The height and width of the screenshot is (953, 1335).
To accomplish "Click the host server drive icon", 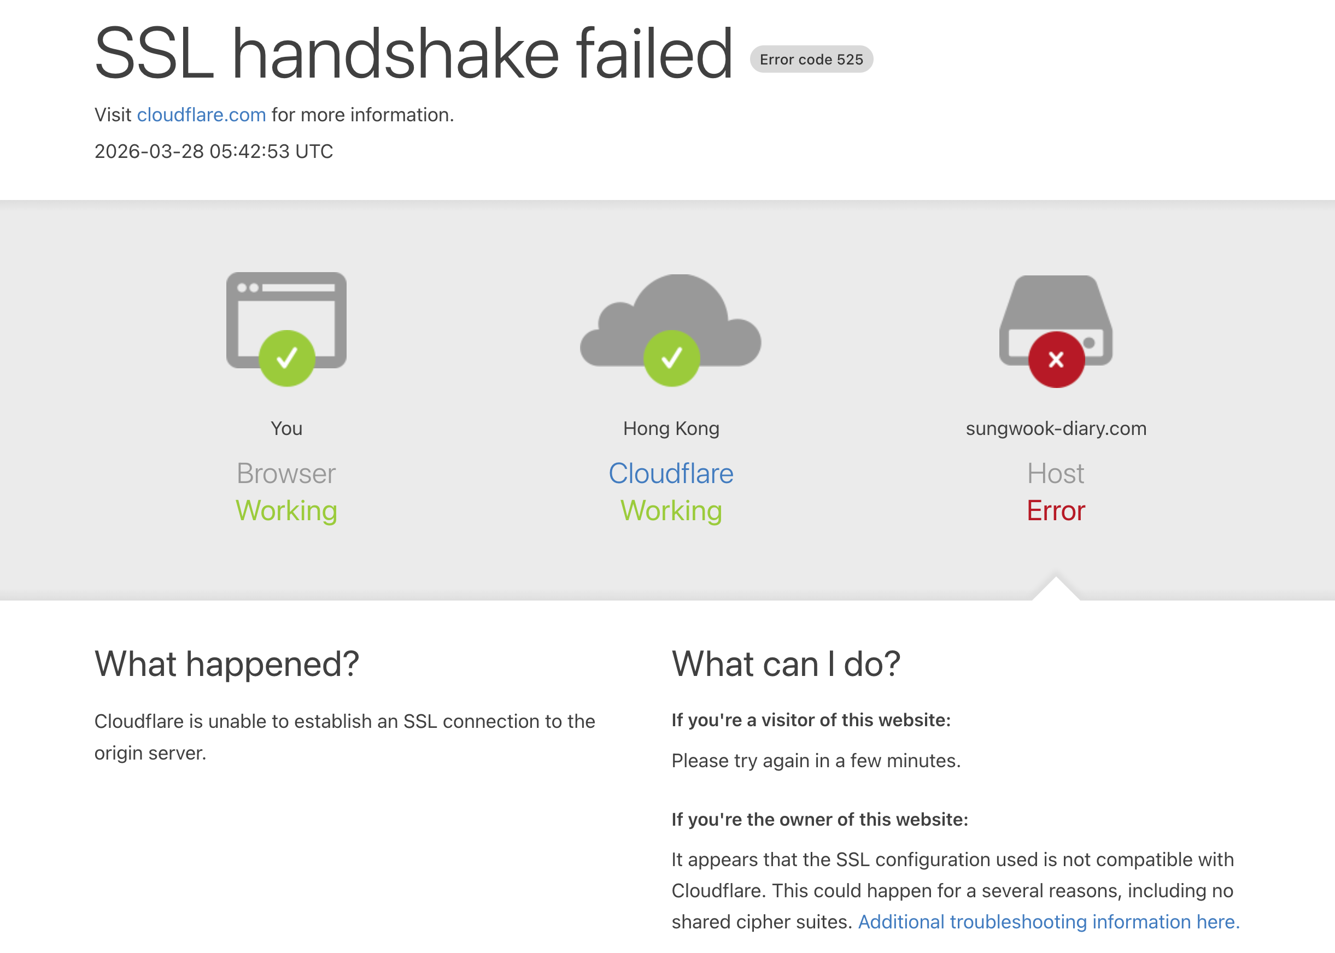I will pyautogui.click(x=1056, y=320).
